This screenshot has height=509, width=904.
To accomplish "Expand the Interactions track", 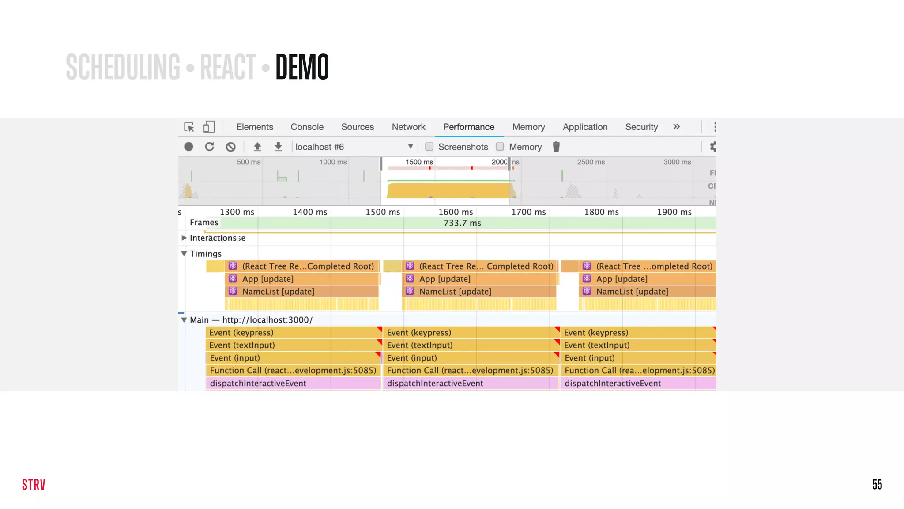I will (x=184, y=238).
